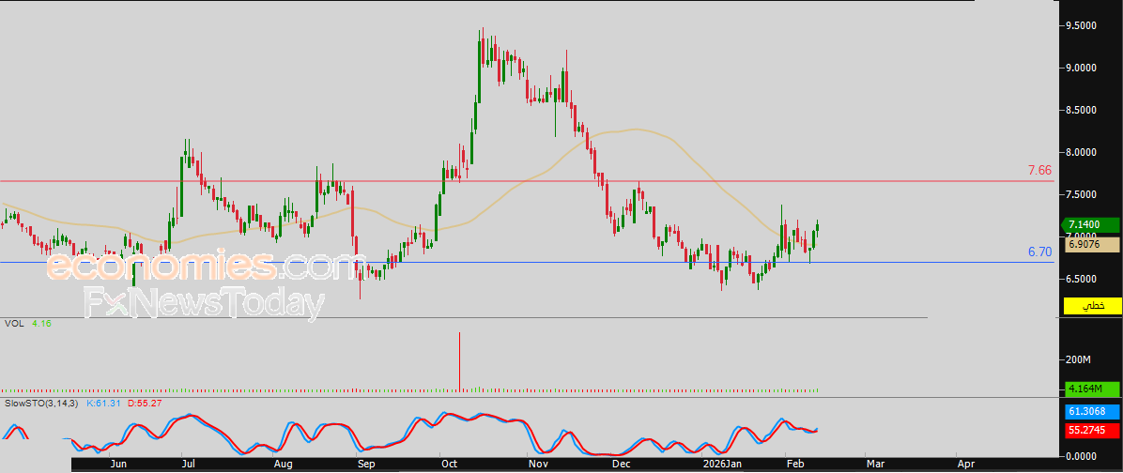Click the blue 61.3068 stochastic tag
Viewport: 1123px width, 473px height.
point(1092,412)
